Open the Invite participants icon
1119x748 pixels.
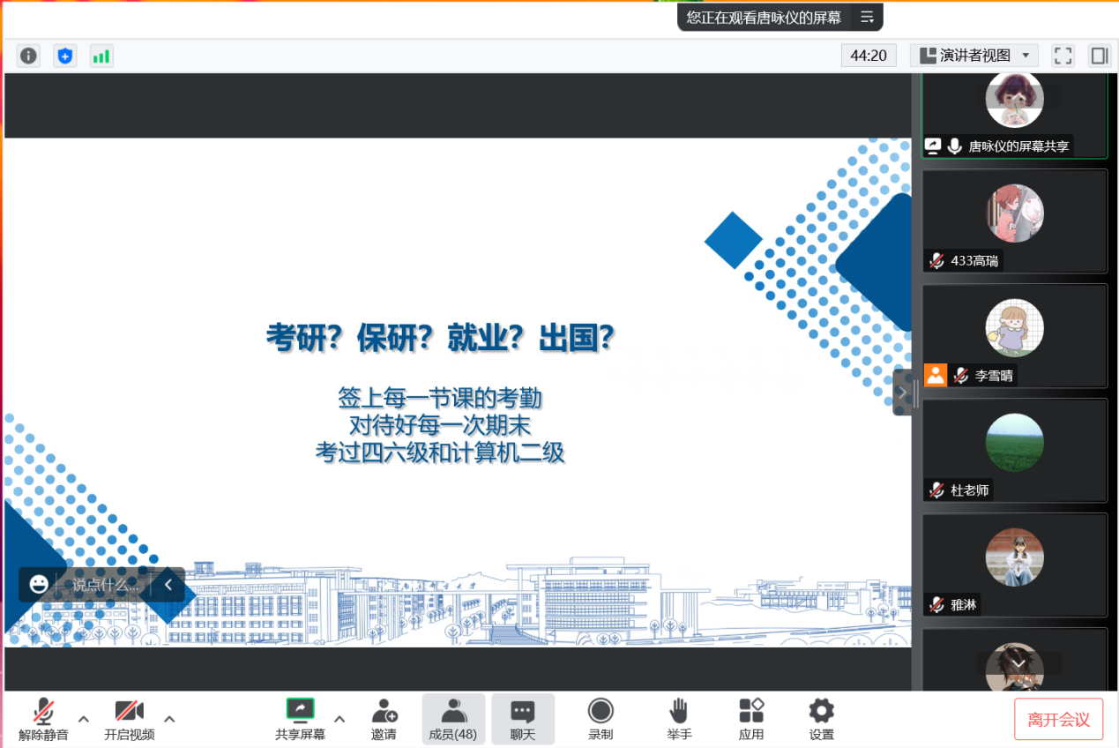(384, 718)
